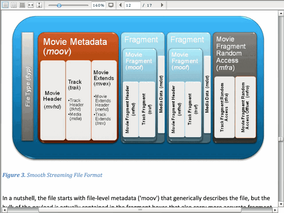Click 'Movie Extends Header (mehd)' bullet
The width and height of the screenshot is (284, 213).
102,103
